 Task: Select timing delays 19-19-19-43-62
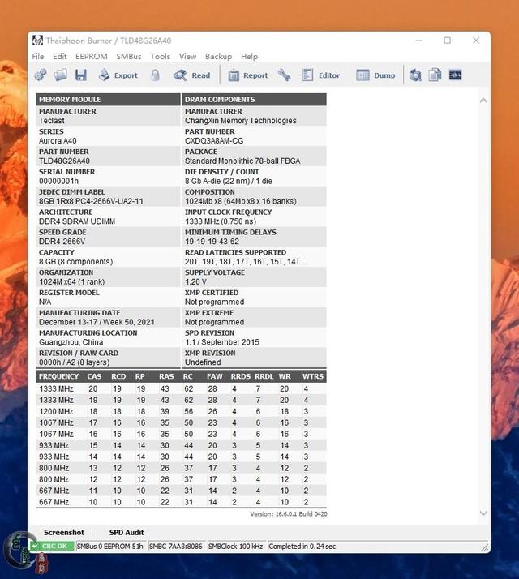click(x=212, y=242)
